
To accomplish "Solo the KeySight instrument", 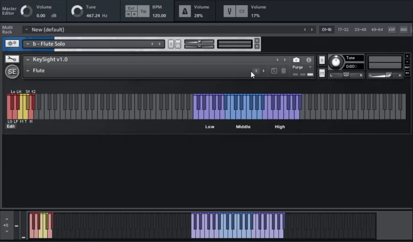I will [x=322, y=60].
